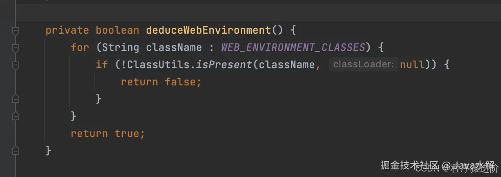
Task: Click the className loop variable declaration
Action: point(174,48)
